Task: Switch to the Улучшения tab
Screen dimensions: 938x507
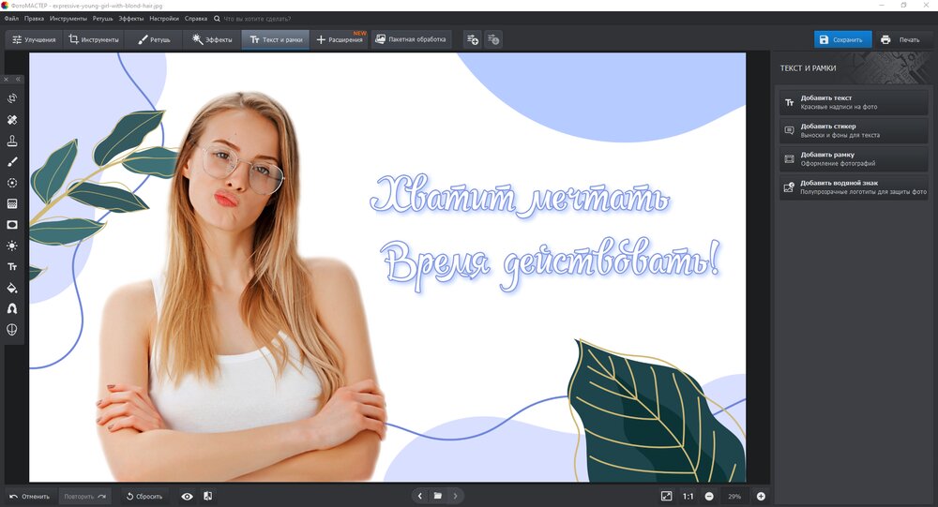Action: 34,39
